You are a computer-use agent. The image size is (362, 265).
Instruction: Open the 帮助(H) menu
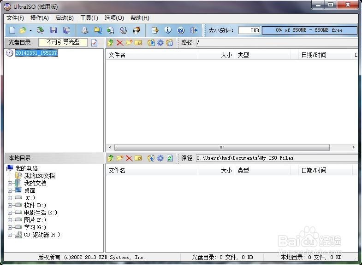(x=140, y=18)
